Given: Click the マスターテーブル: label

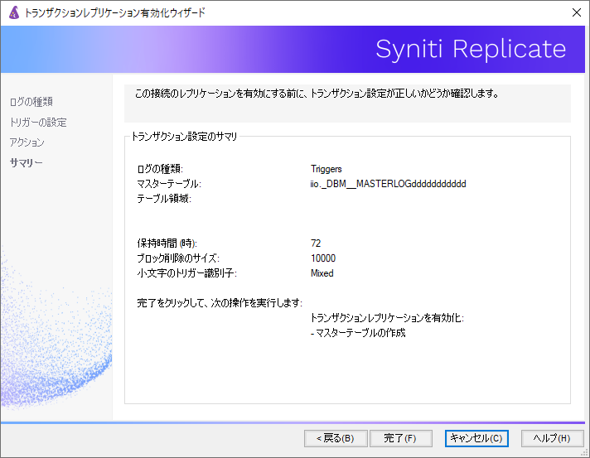Looking at the screenshot, I should pos(169,184).
